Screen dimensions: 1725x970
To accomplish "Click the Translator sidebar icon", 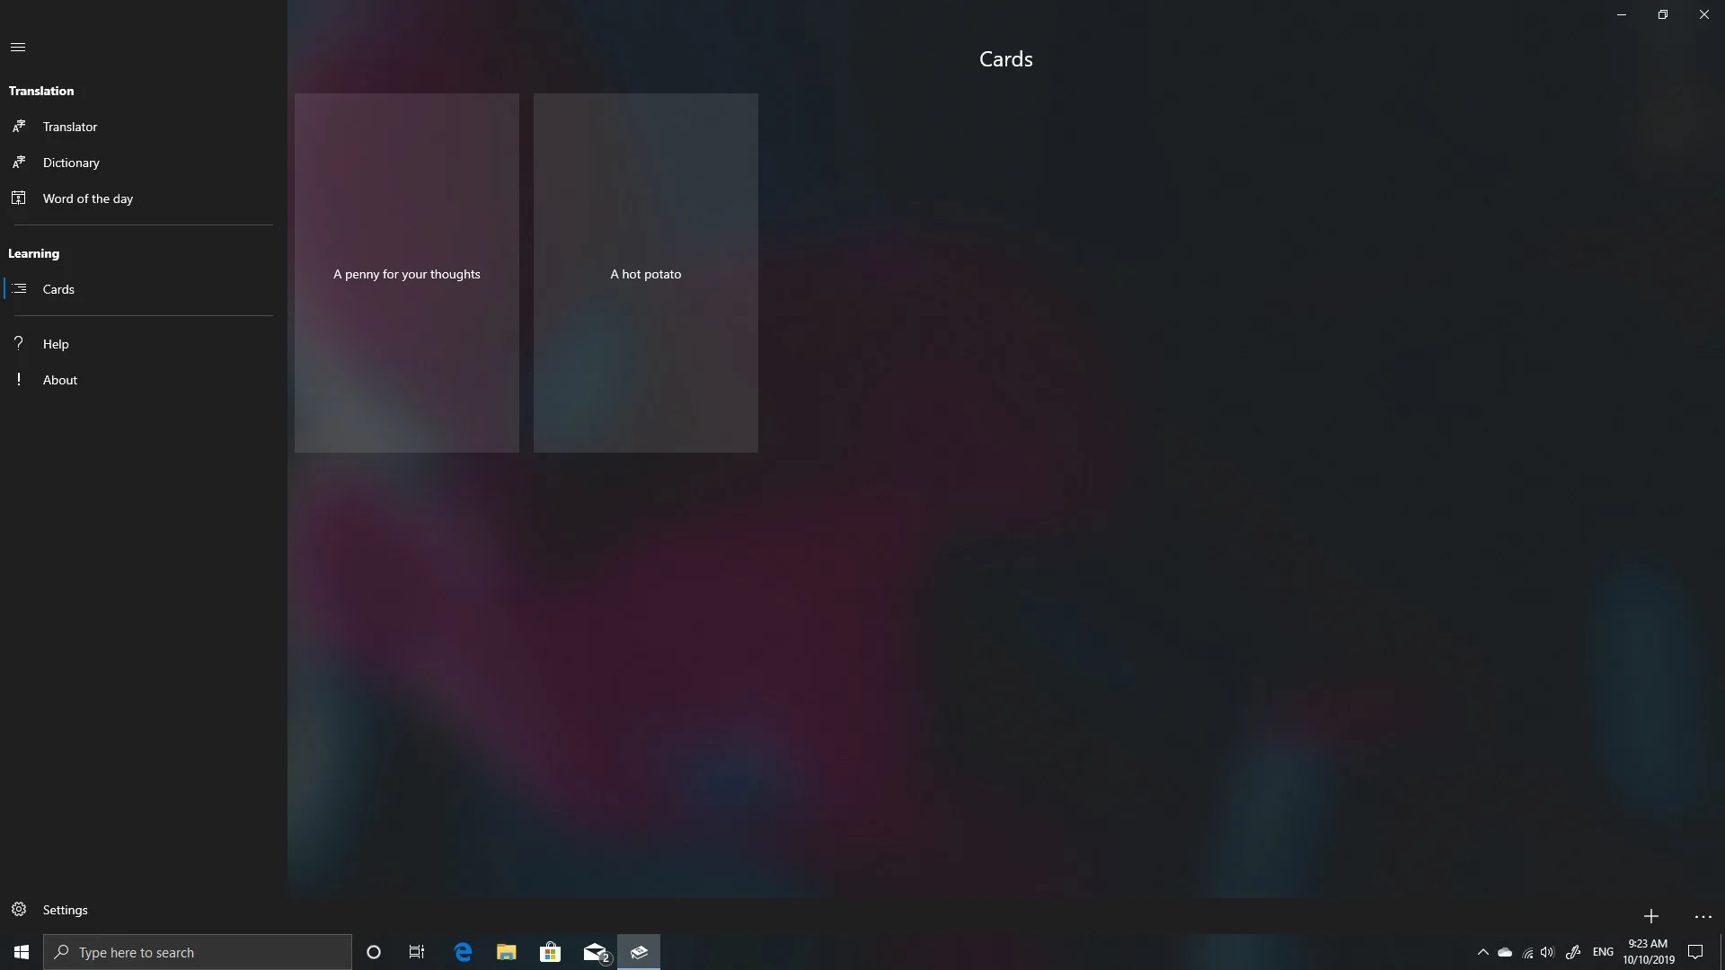I will [19, 127].
